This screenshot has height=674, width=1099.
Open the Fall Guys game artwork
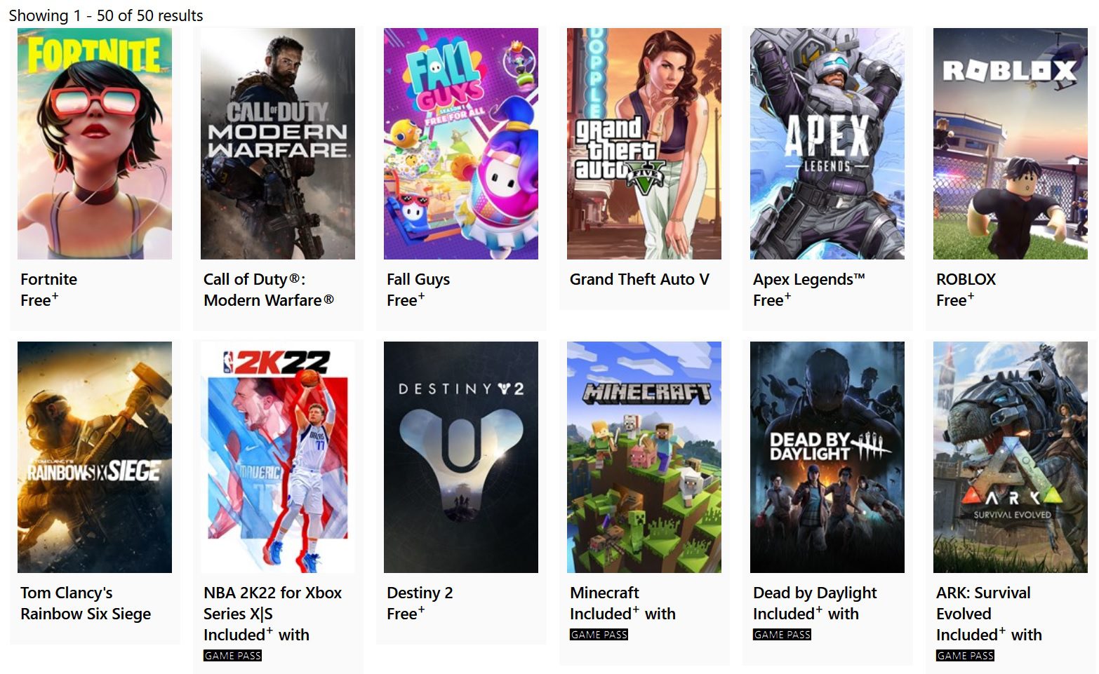461,144
